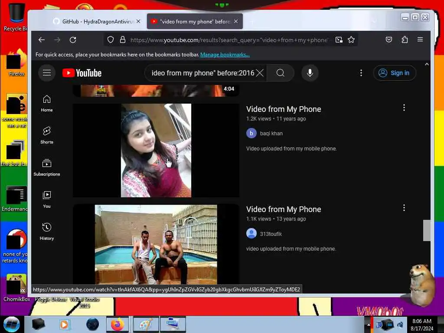Start voice search with the microphone
The height and width of the screenshot is (333, 444).
point(310,73)
